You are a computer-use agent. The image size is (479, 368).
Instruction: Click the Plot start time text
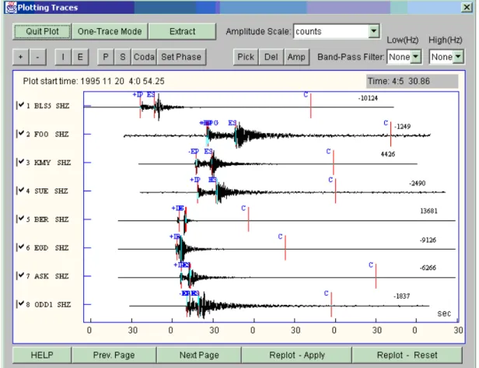point(94,81)
